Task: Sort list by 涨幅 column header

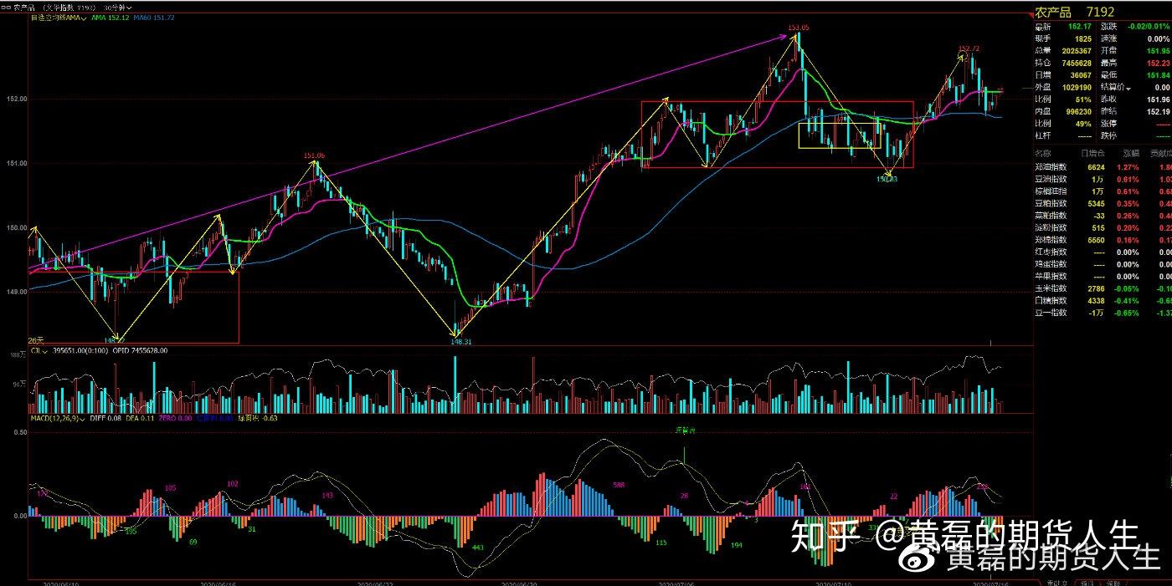Action: 1131,154
